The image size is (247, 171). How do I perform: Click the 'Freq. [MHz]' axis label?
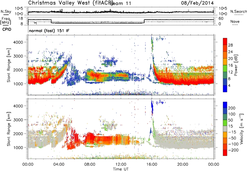6,21
